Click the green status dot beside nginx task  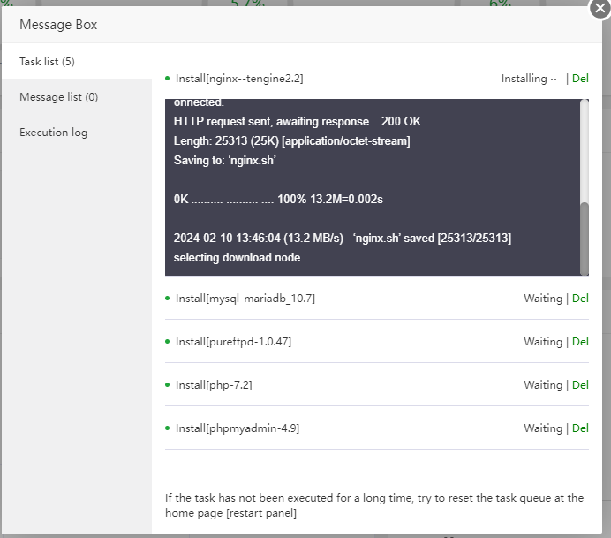coord(168,79)
